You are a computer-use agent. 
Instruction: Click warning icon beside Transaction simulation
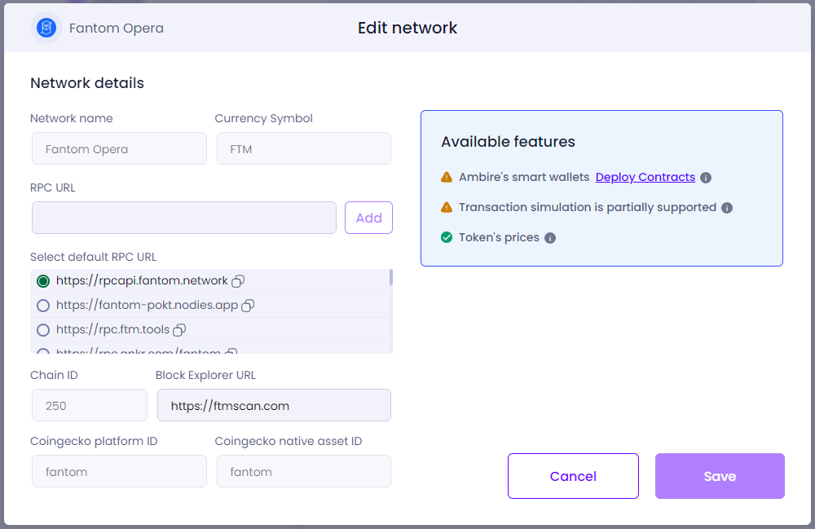pyautogui.click(x=447, y=207)
